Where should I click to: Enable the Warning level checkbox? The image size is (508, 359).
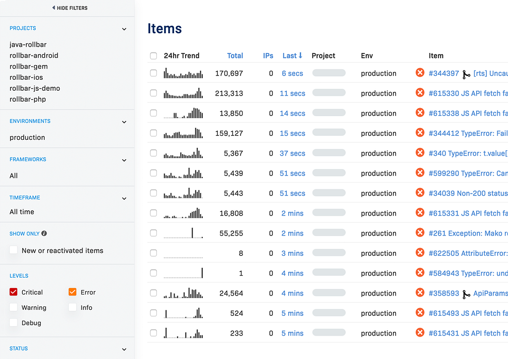click(13, 307)
